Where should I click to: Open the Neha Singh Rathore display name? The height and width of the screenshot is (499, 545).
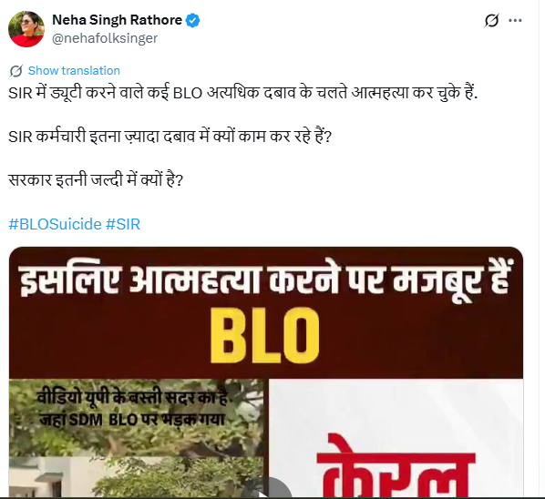pos(118,20)
